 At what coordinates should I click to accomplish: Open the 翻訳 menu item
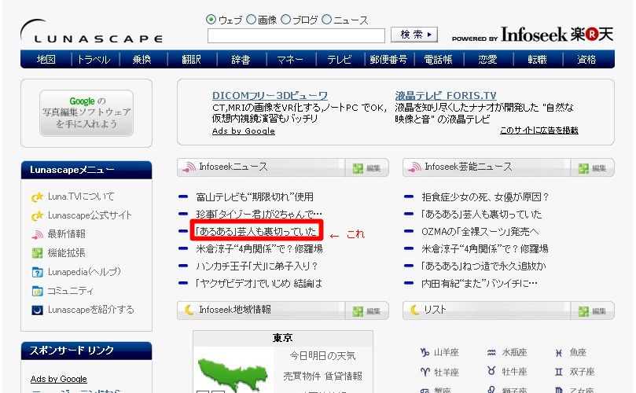coord(191,60)
